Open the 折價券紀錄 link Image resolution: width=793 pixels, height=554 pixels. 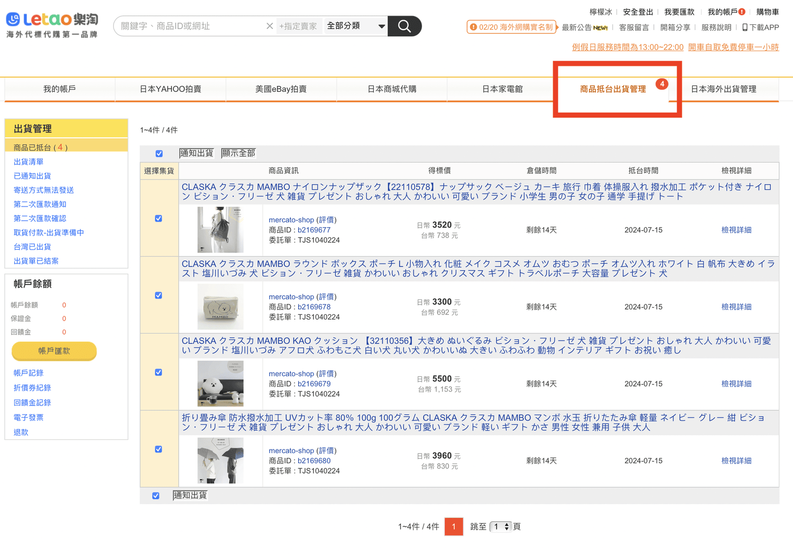click(32, 388)
